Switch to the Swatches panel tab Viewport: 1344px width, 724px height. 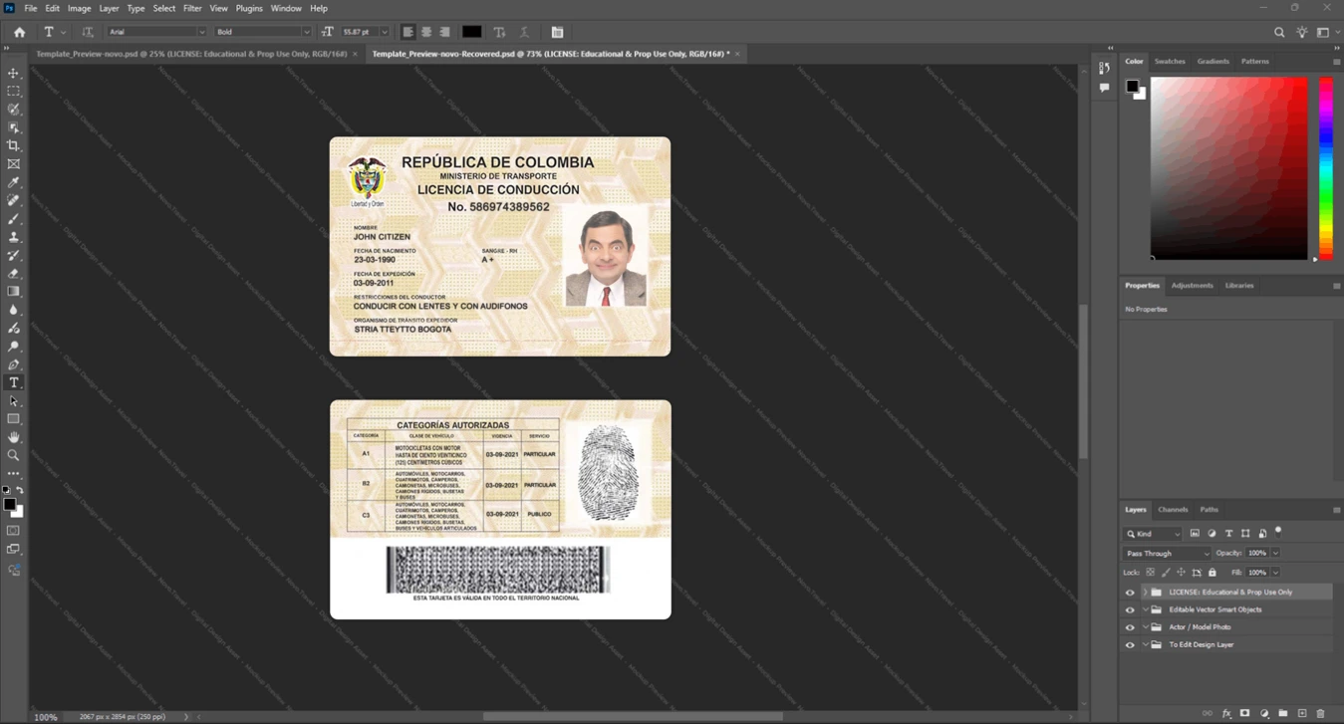coord(1170,61)
